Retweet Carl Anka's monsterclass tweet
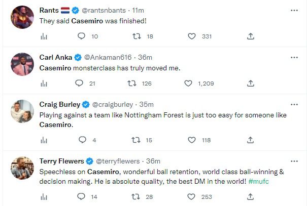This screenshot has width=307, height=206. pyautogui.click(x=136, y=84)
